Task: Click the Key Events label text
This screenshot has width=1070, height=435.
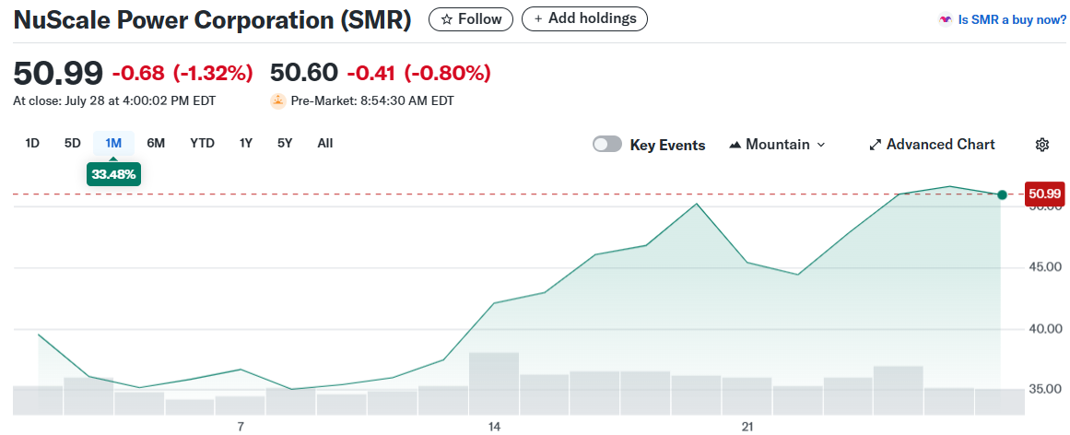Action: (x=667, y=145)
